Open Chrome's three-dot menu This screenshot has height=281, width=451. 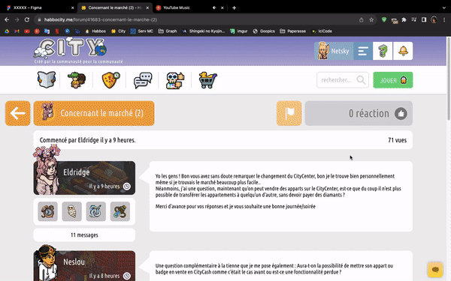444,19
